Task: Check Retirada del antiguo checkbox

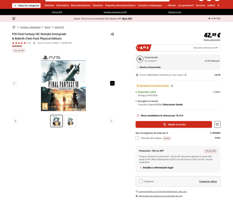Action: [137, 138]
